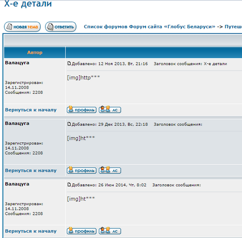Click the 'Х-е детали' topic title
242x238 pixels.
pos(28,3)
